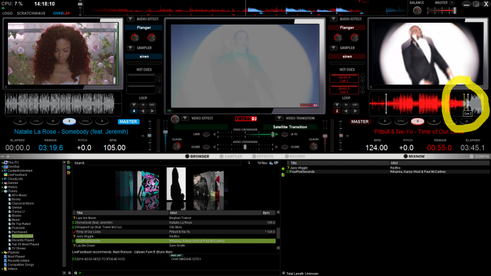Stop playback on the left deck
The width and height of the screenshot is (491, 276).
click(53, 121)
